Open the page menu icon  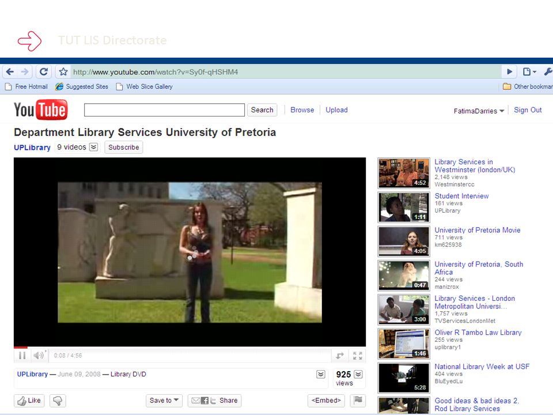click(529, 71)
